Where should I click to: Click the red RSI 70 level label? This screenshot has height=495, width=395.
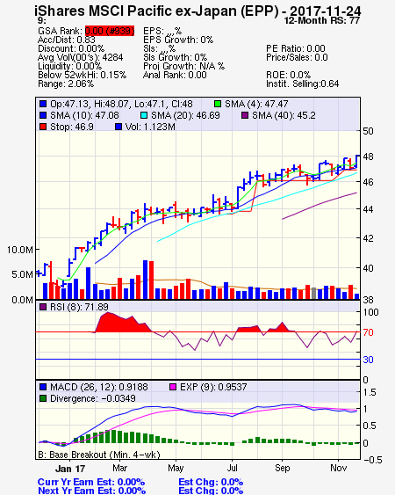(x=368, y=332)
